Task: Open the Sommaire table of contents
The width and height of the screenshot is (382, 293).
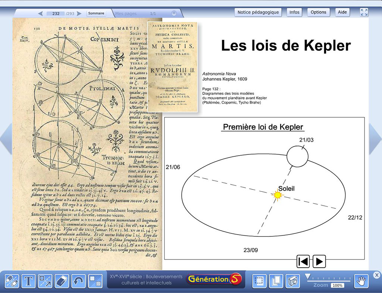Action: (x=96, y=13)
